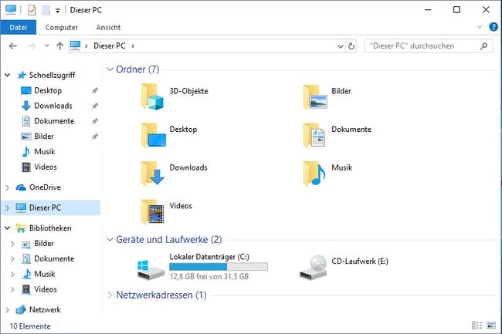Select Netzwerk in the navigation pane
The image size is (502, 334).
click(45, 310)
